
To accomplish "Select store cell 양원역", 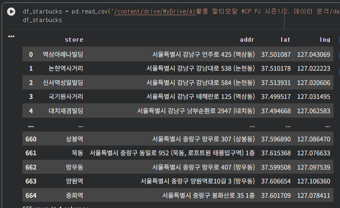I will click(74, 181).
